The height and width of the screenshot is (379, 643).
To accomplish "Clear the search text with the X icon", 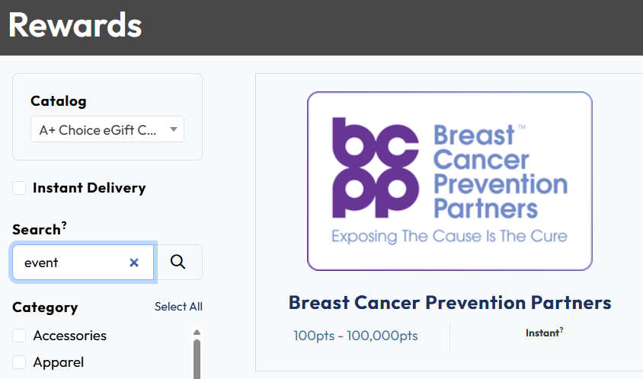I will point(134,263).
